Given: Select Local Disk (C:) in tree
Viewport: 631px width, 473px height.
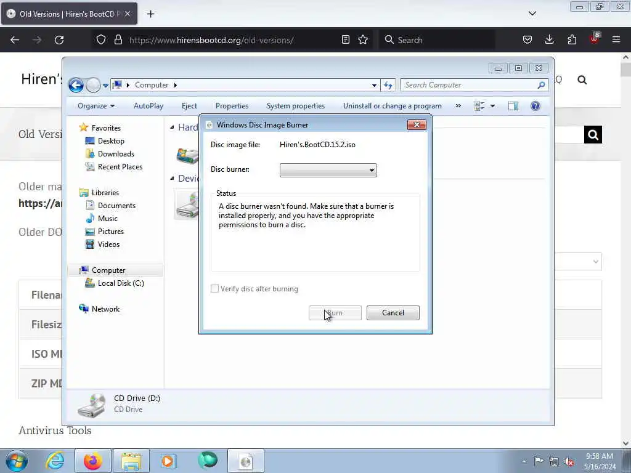Looking at the screenshot, I should pyautogui.click(x=120, y=283).
